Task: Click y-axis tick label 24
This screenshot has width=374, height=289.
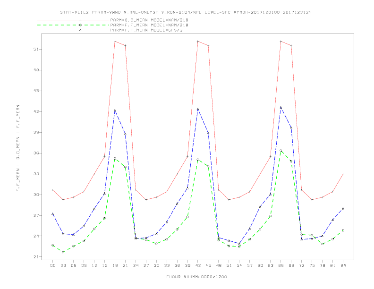Action: tap(36, 236)
